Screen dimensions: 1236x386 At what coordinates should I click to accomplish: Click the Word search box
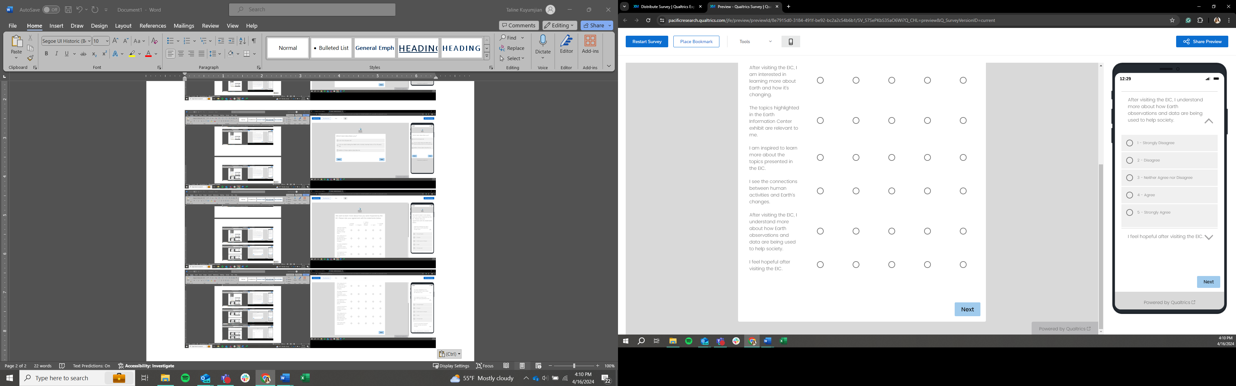[x=312, y=10]
